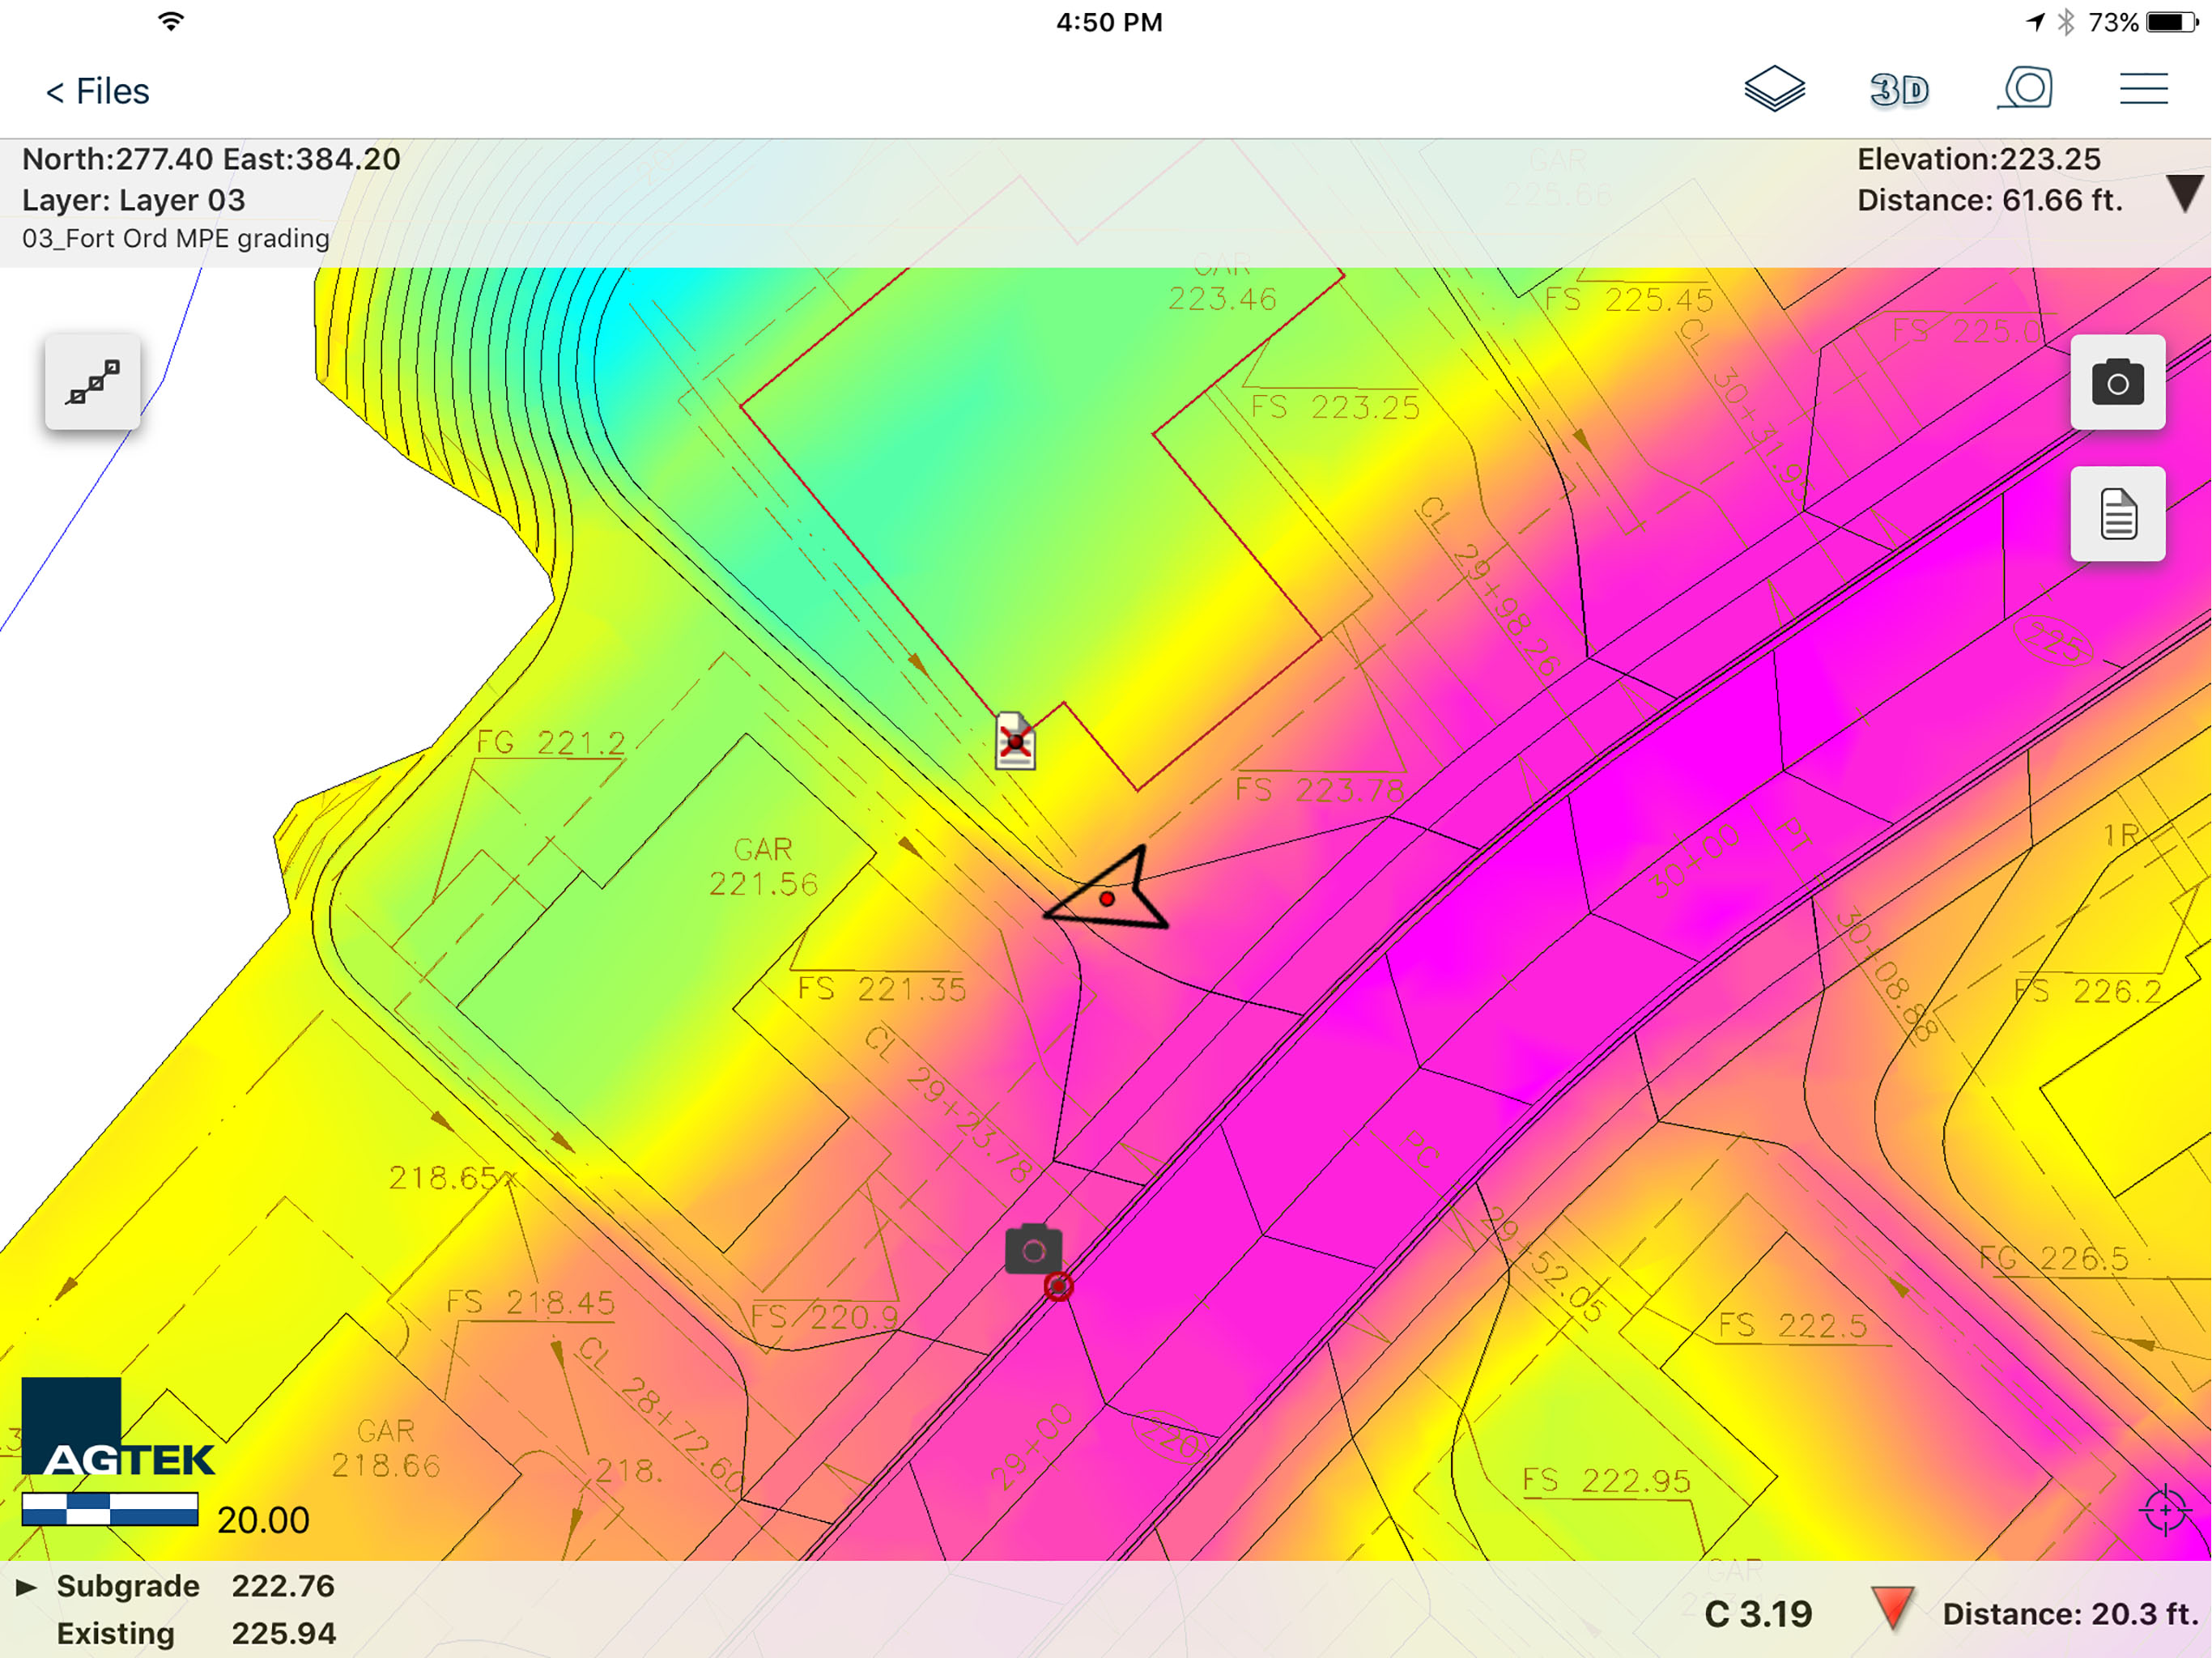Tap the battery indicator in status bar
This screenshot has width=2212, height=1658.
(2171, 22)
